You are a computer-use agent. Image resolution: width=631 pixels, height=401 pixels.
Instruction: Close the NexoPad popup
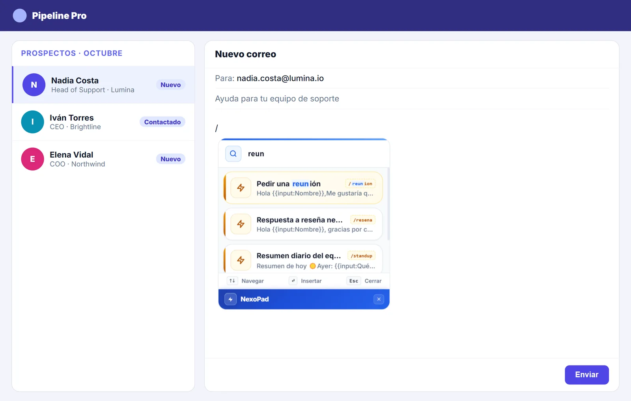click(379, 299)
